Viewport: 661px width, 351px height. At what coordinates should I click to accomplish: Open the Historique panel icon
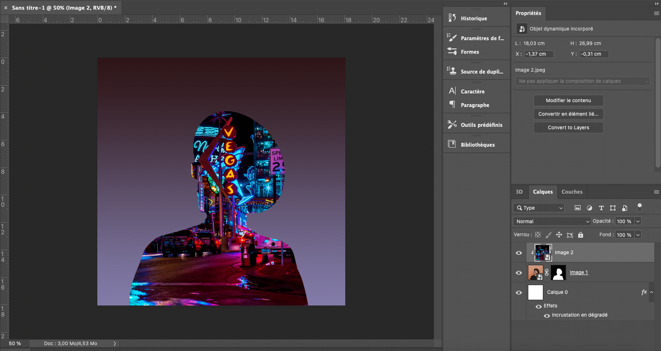pyautogui.click(x=452, y=18)
